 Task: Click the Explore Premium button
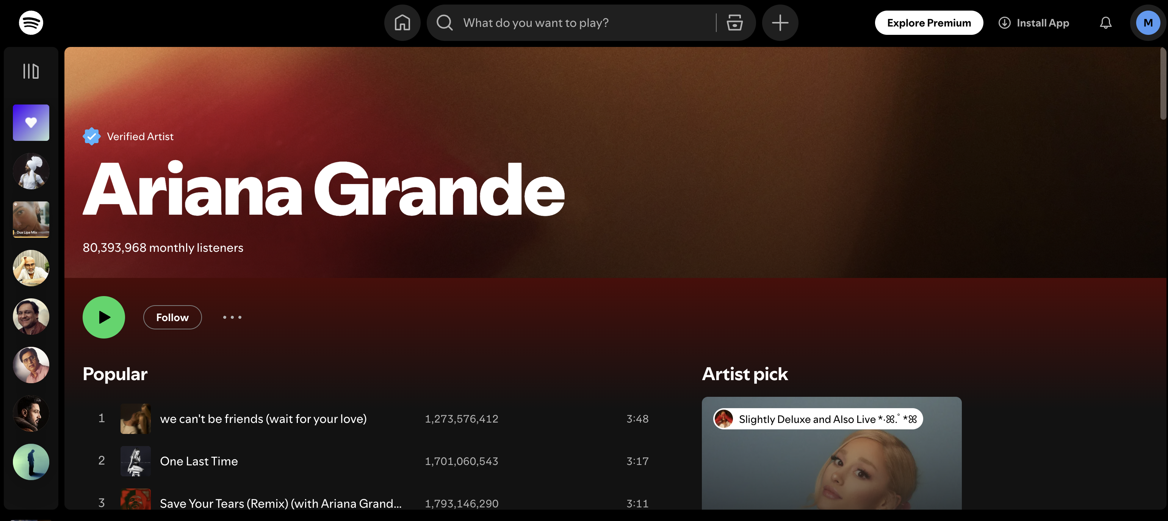[928, 22]
